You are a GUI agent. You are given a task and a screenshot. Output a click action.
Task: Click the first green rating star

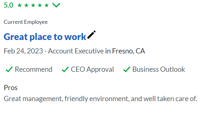(20, 5)
